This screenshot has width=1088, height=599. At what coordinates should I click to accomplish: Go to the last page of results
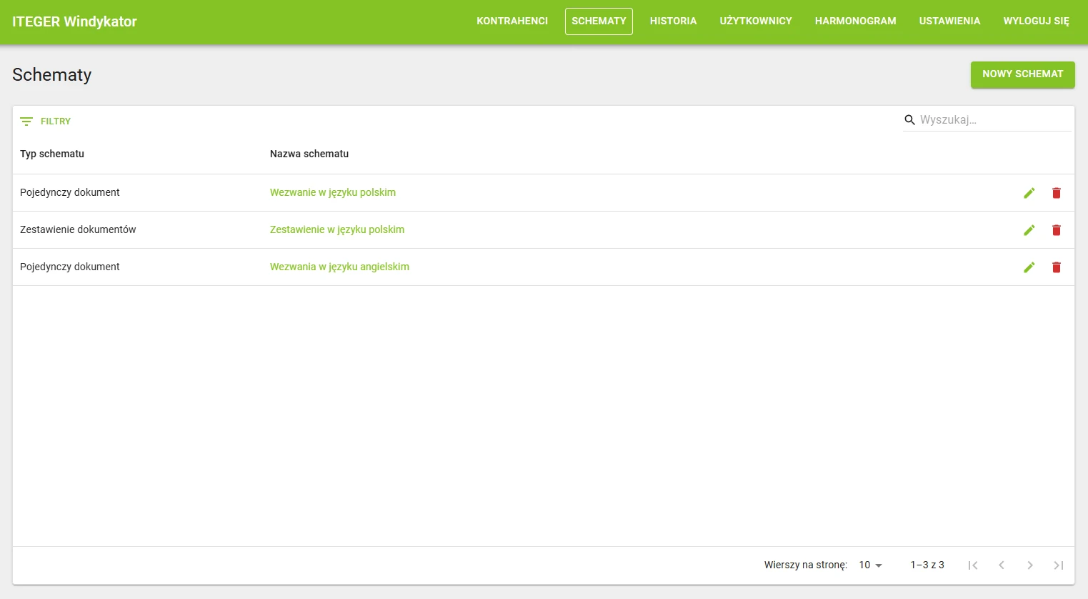(1059, 565)
